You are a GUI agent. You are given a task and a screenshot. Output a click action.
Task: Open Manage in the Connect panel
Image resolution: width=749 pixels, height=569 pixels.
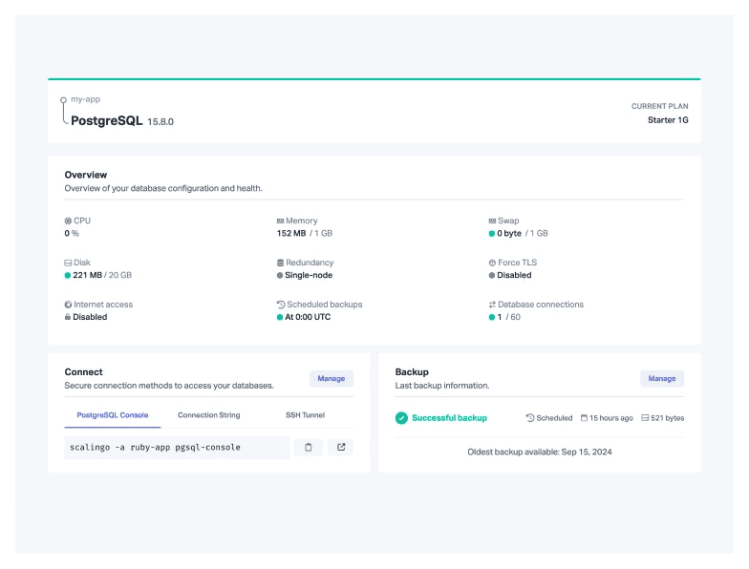331,378
